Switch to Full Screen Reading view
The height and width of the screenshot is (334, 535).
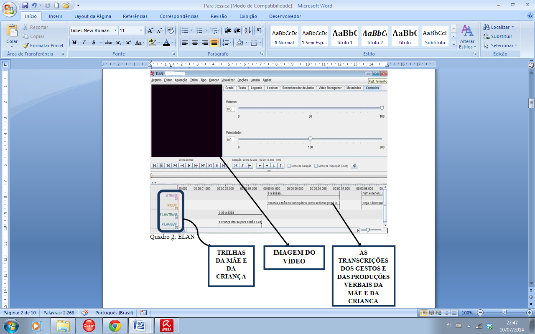[x=431, y=313]
